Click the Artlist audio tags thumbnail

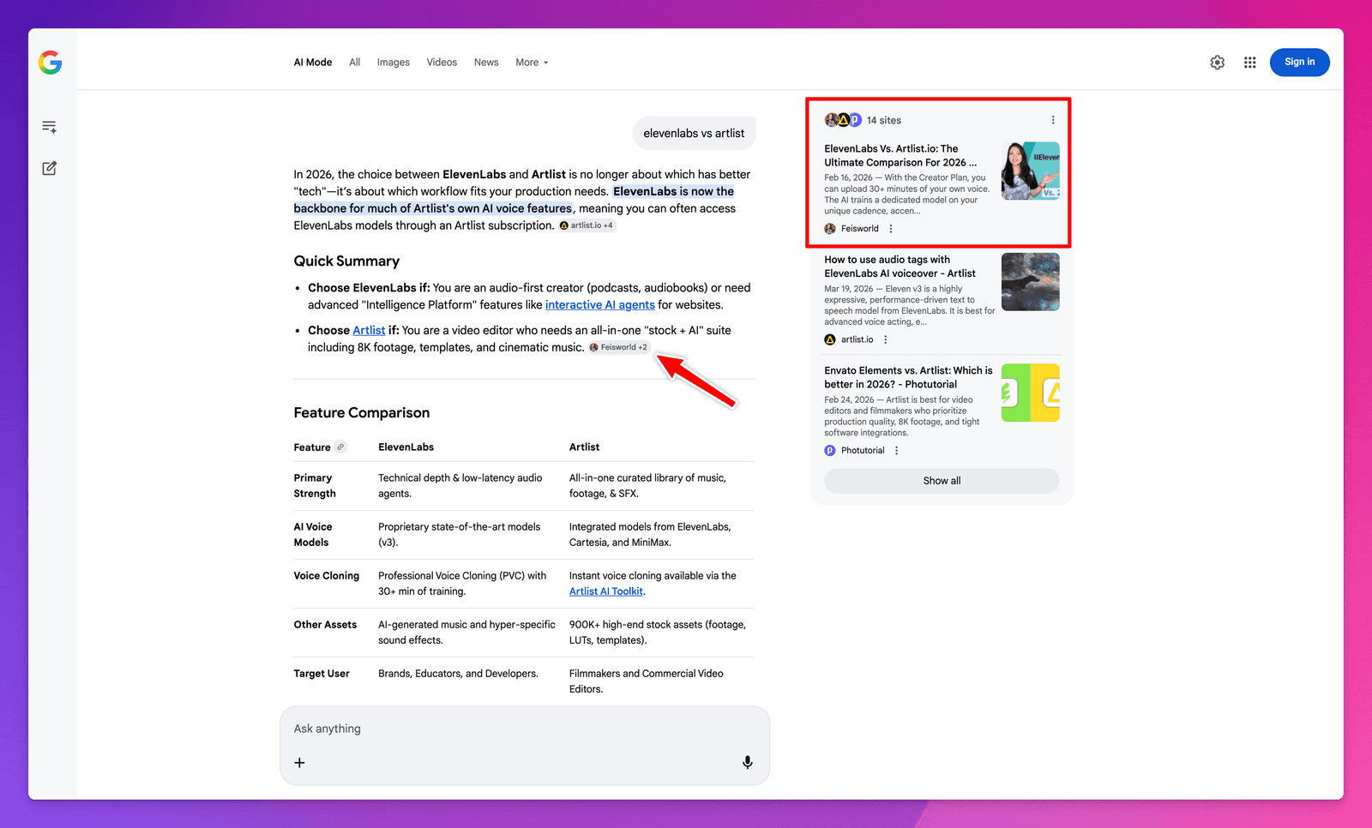(1031, 282)
